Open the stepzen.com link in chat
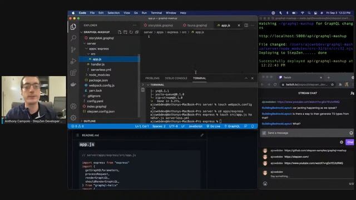This screenshot has height=200, width=356. [296, 157]
